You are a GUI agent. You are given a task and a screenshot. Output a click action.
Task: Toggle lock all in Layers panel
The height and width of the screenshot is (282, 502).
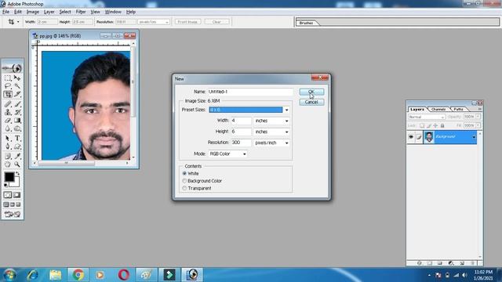coord(442,125)
